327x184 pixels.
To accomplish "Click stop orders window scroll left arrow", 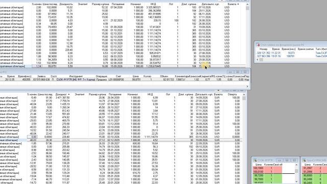I will click(x=258, y=60).
